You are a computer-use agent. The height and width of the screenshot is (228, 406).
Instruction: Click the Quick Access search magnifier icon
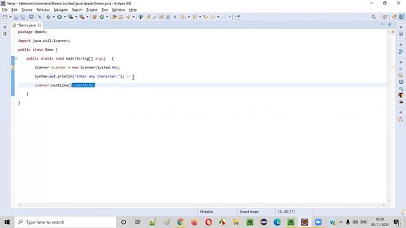coord(374,17)
